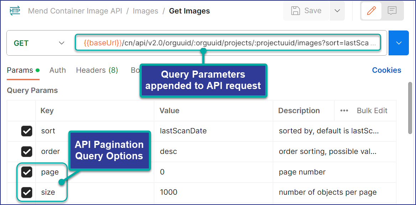Toggle the size parameter checkbox

tap(27, 192)
